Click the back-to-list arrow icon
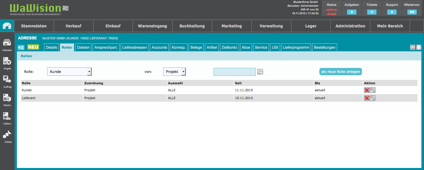 (21, 47)
